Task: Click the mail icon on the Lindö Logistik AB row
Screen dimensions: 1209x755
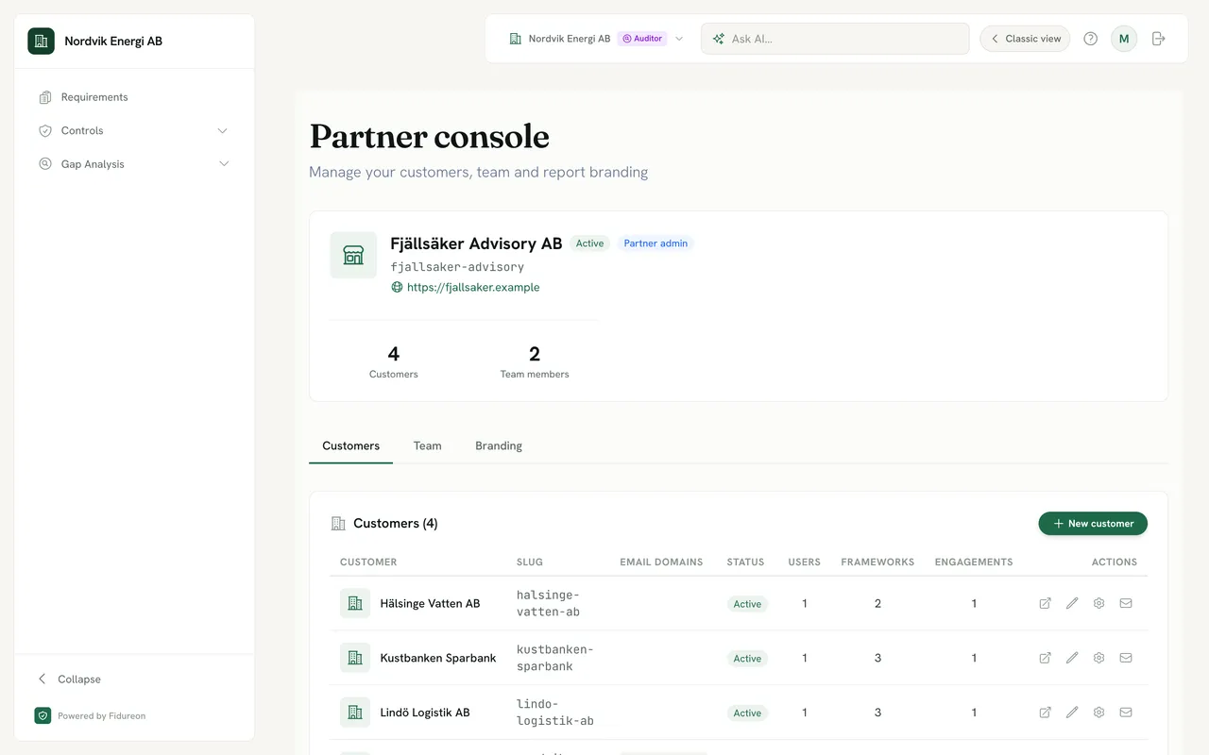Action: 1126,713
